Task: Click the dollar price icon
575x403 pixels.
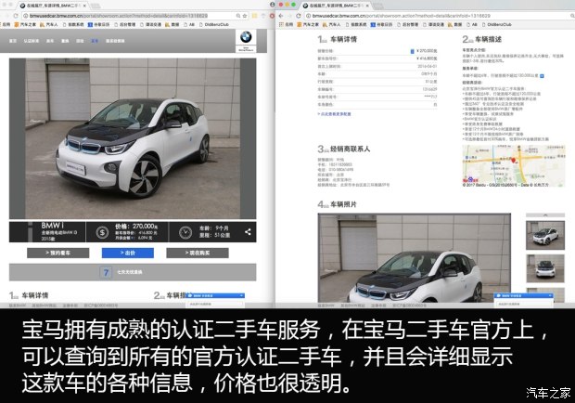Action: click(x=102, y=232)
